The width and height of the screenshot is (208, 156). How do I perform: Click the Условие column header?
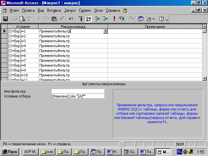(x=23, y=27)
